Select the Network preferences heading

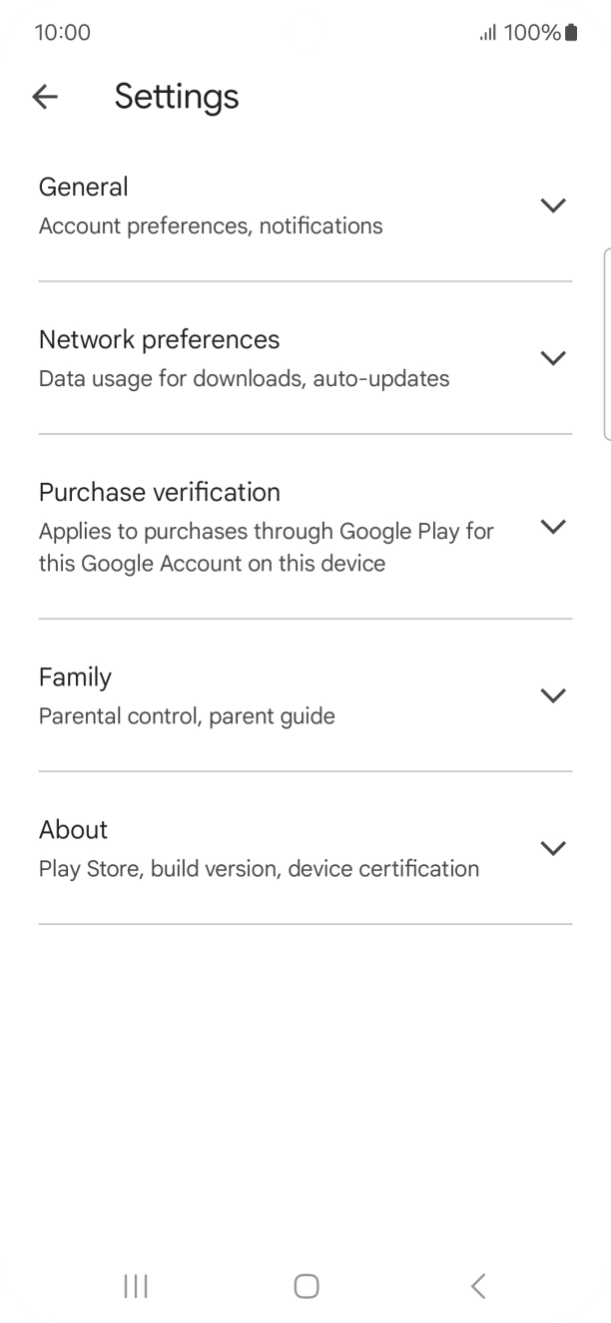159,340
